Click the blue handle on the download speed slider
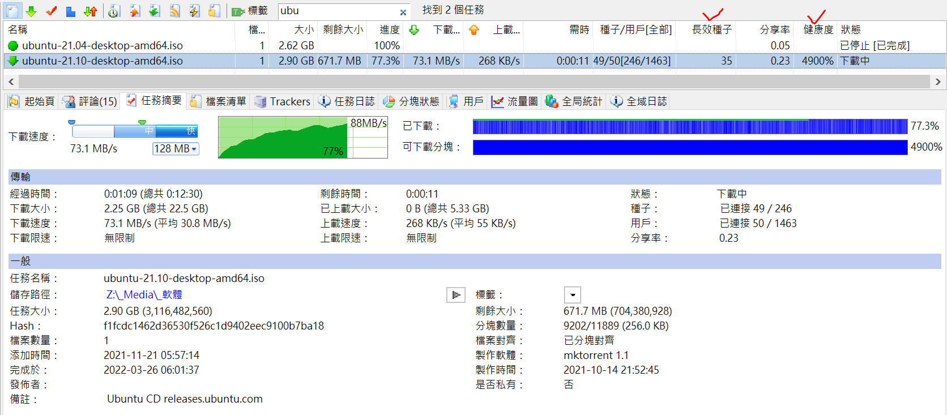 click(71, 122)
